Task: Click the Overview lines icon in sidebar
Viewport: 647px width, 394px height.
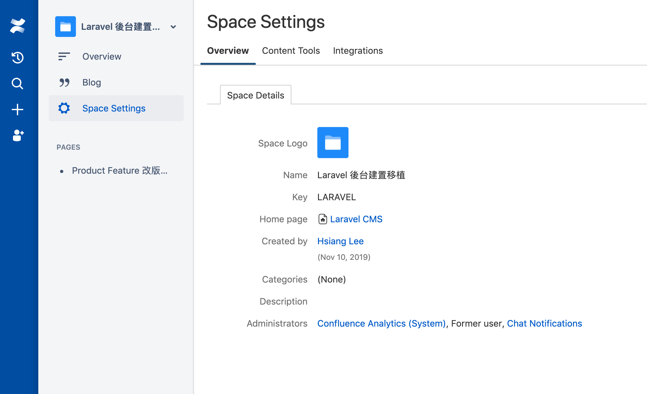Action: pos(64,56)
